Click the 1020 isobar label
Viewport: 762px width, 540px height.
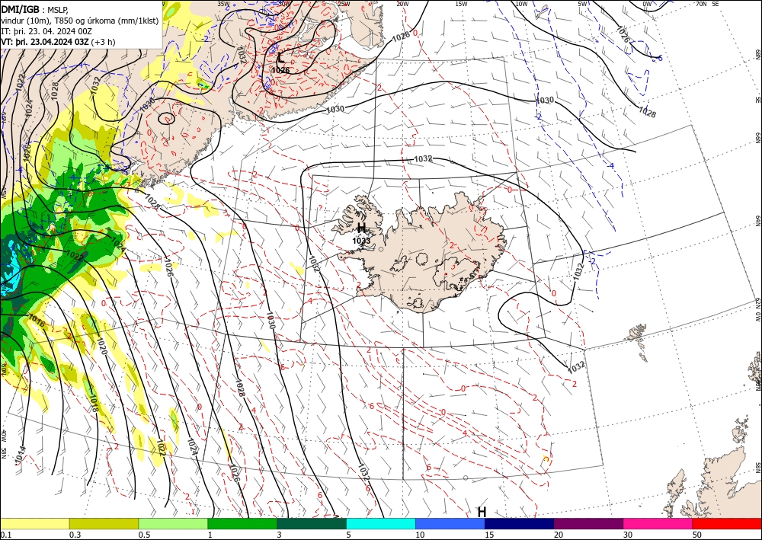pos(101,347)
